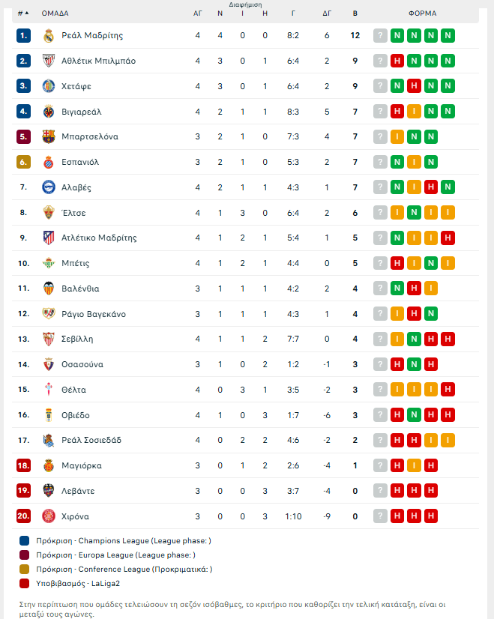Image resolution: width=494 pixels, height=619 pixels.
Task: Sort table by the # position column
Action: point(23,13)
